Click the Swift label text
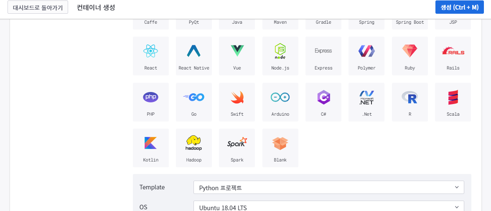The image size is (491, 211). (x=237, y=114)
